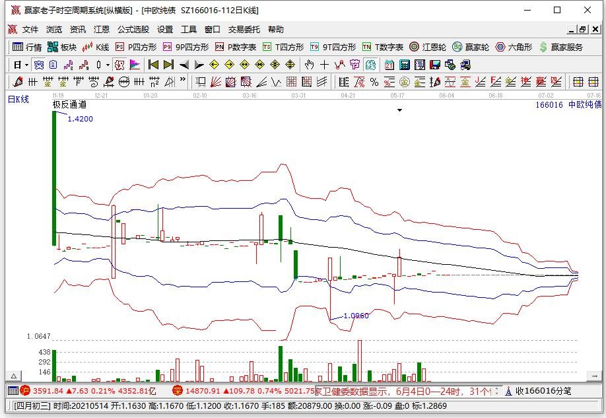
Task: Click small black triangle marker above chart
Action: [399, 110]
